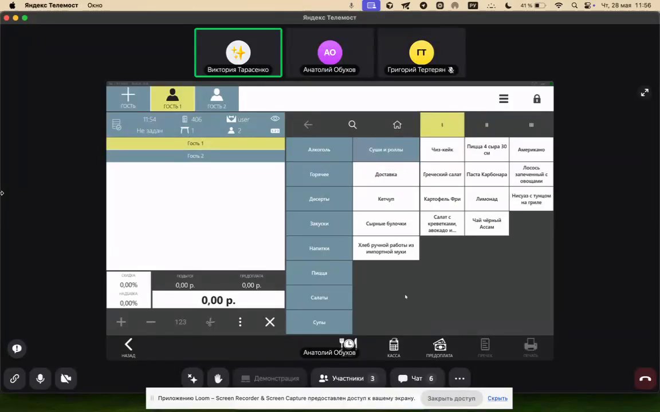Switch to Гость 2 tab
This screenshot has height=412, width=660.
(x=217, y=99)
